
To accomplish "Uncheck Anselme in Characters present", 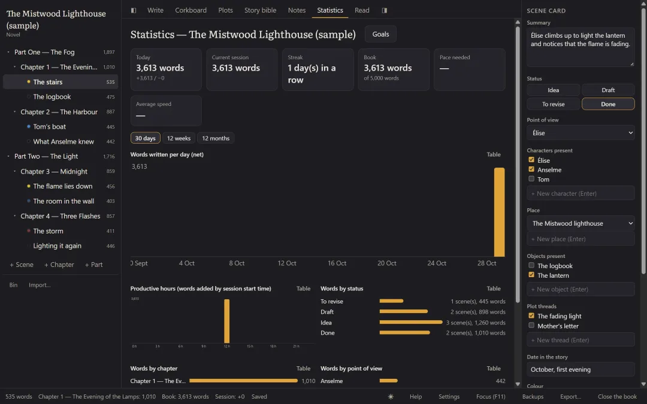I will click(x=531, y=169).
